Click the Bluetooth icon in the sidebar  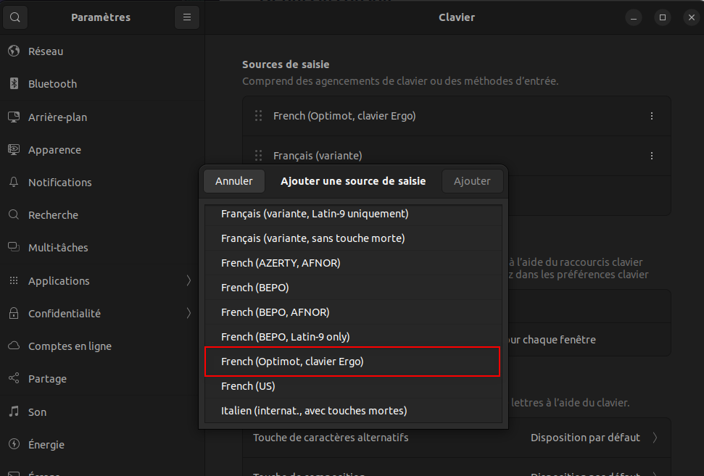[14, 83]
